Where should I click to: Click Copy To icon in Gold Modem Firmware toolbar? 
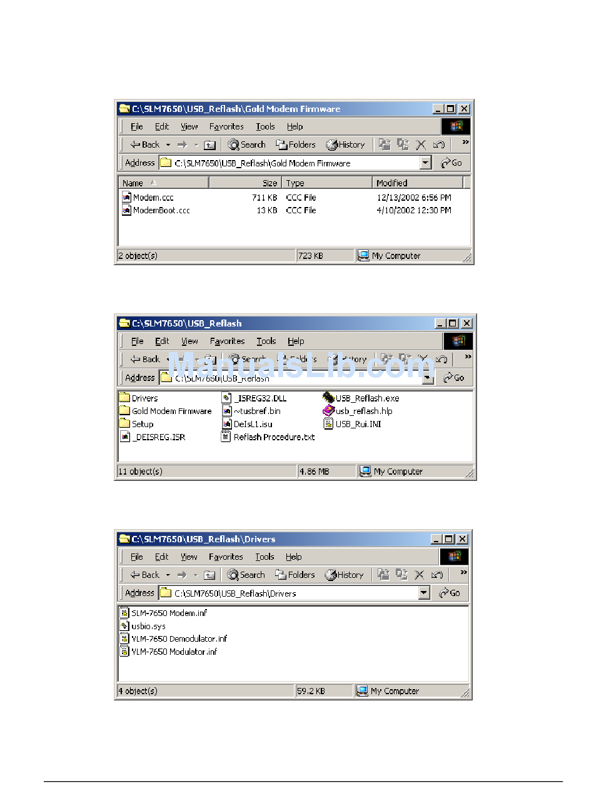pos(403,145)
